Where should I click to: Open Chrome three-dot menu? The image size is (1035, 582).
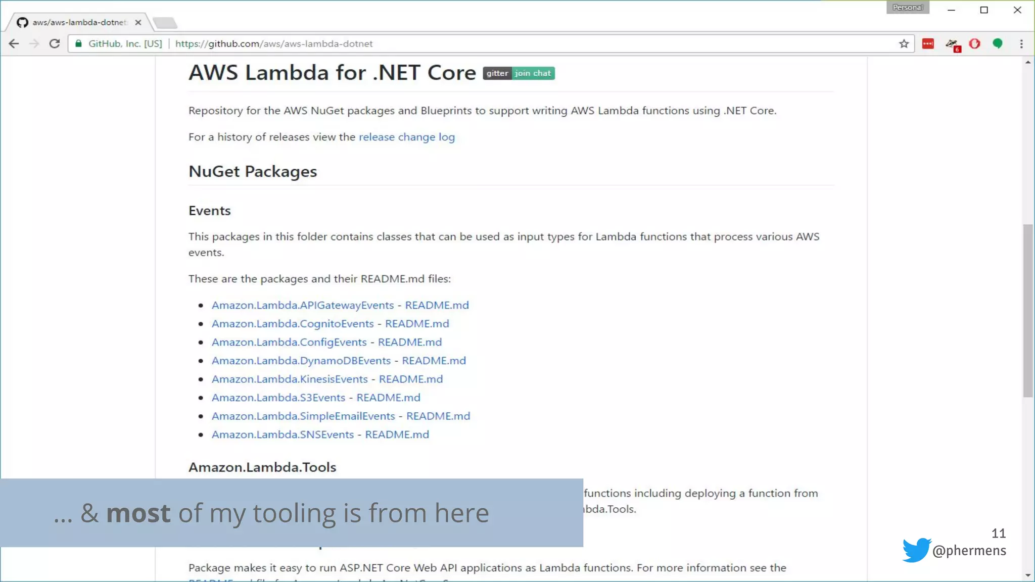pos(1021,44)
